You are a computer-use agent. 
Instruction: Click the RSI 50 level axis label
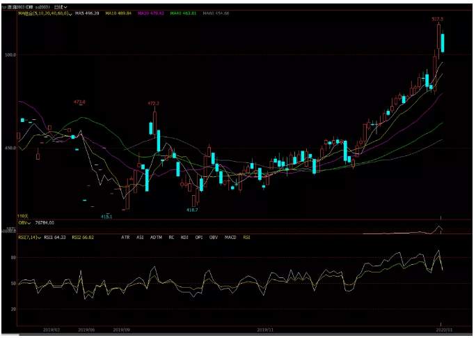[14, 284]
